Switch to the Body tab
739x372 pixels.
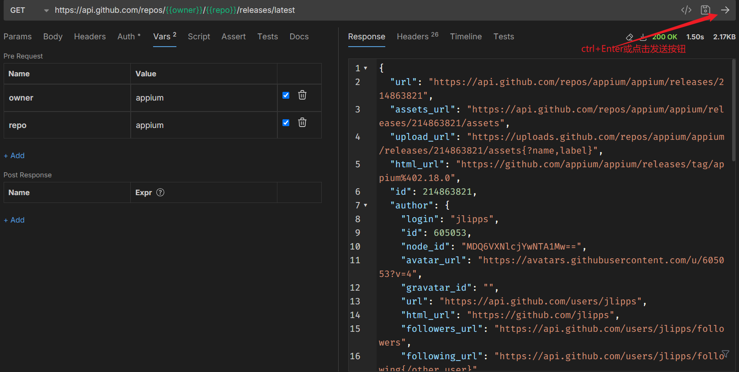tap(53, 37)
